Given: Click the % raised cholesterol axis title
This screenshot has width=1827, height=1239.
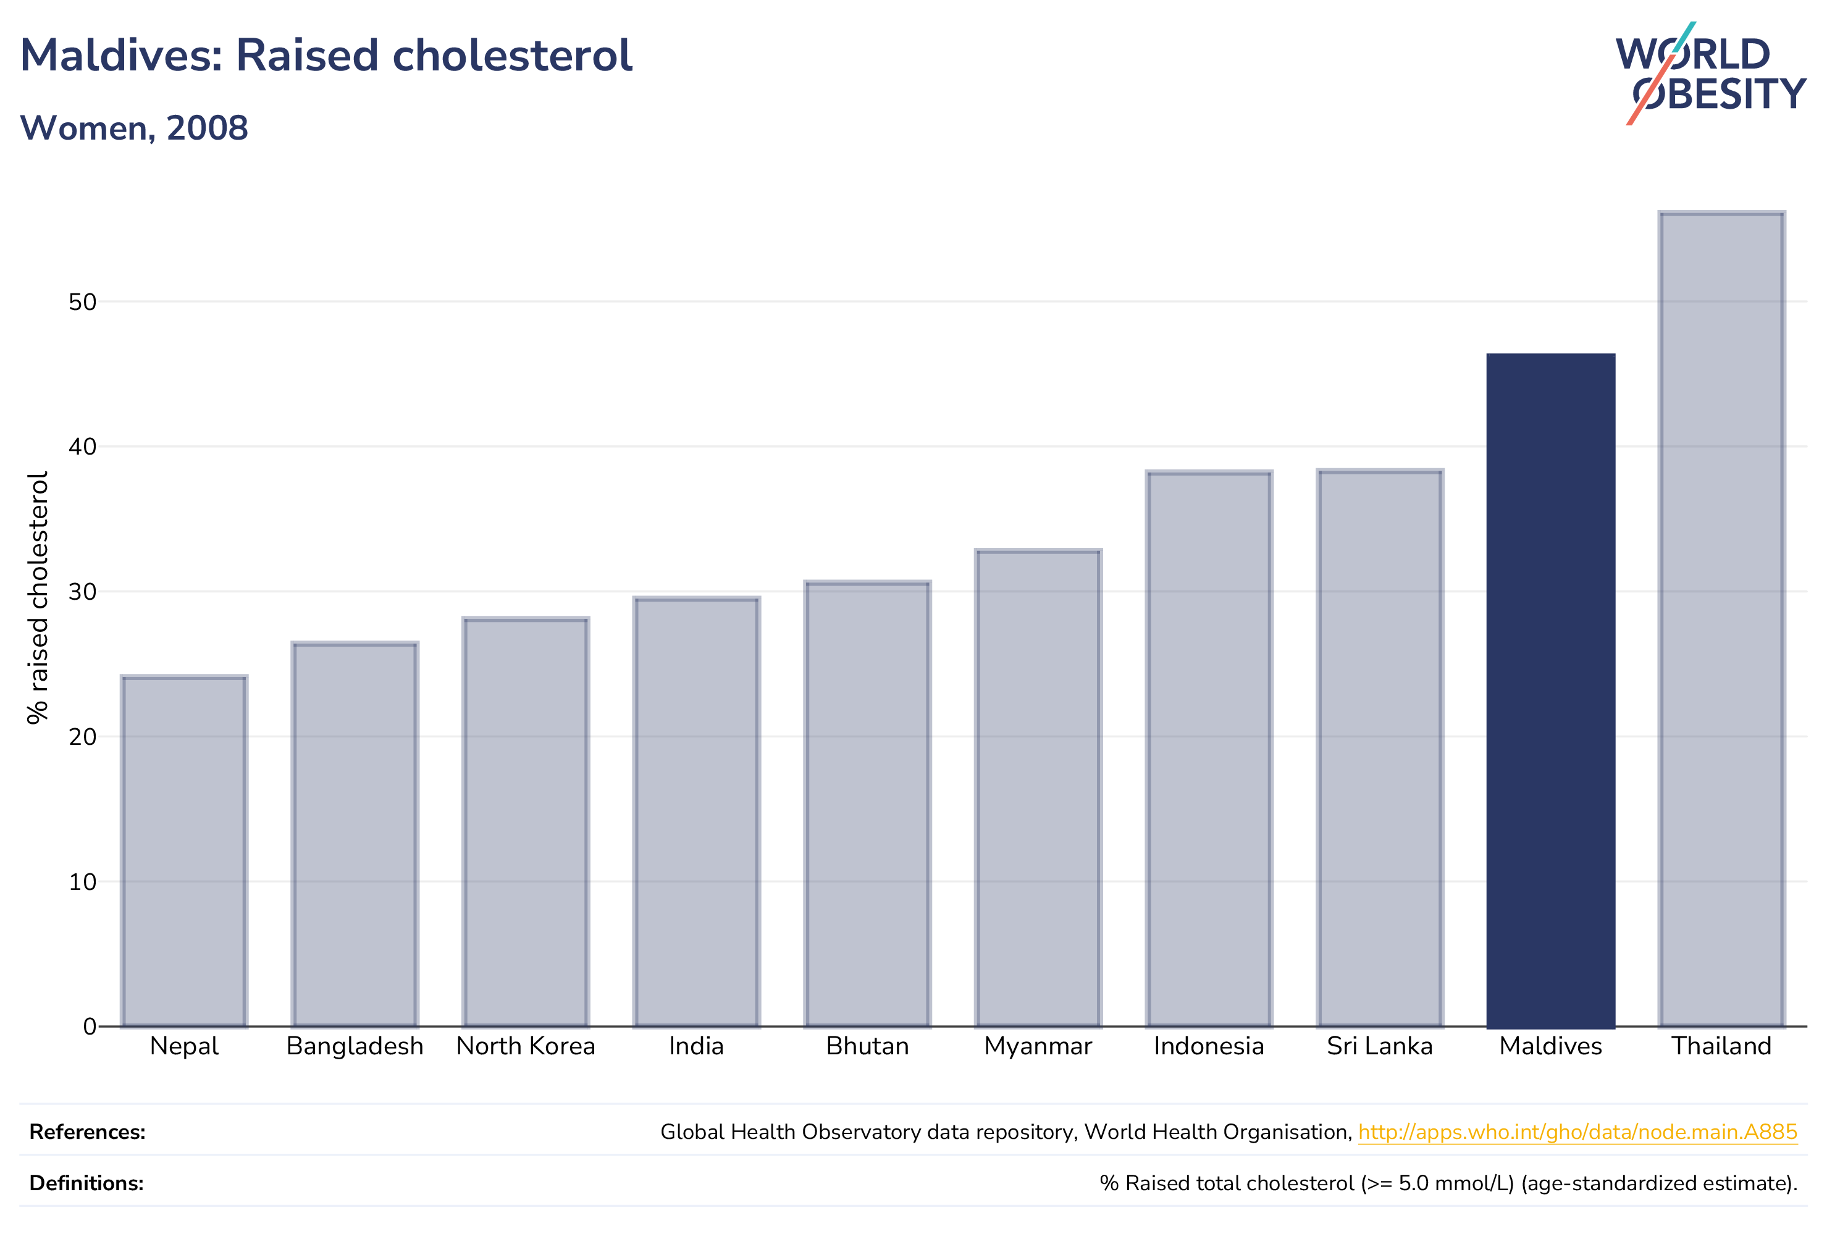Looking at the screenshot, I should pyautogui.click(x=38, y=597).
